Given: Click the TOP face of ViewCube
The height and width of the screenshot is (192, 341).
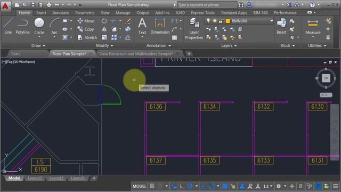Looking at the screenshot, I should 326,78.
